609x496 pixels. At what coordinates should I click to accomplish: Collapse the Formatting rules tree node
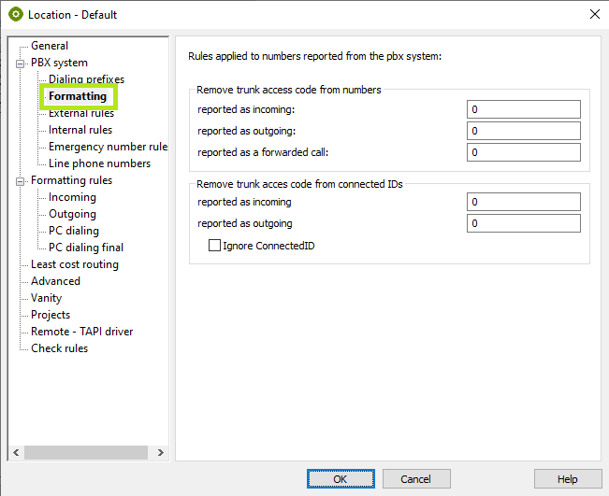(21, 180)
